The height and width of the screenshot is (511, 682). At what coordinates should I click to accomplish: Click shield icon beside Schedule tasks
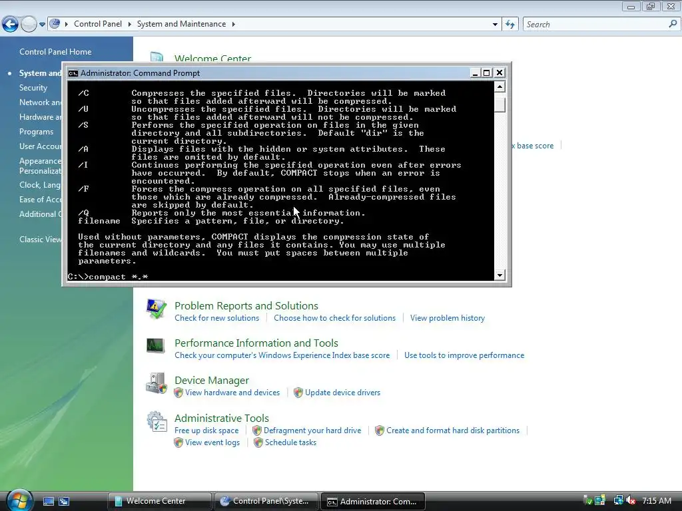click(258, 442)
